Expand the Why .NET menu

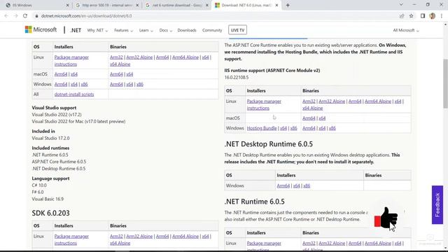click(x=97, y=30)
